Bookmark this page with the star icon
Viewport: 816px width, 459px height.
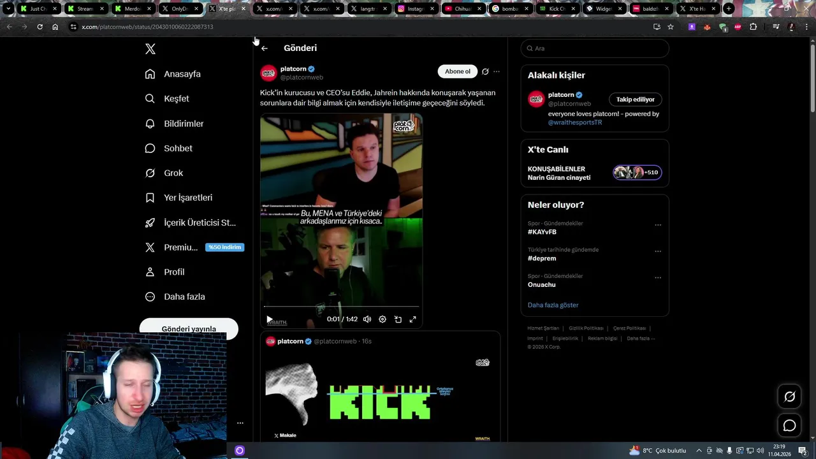671,27
